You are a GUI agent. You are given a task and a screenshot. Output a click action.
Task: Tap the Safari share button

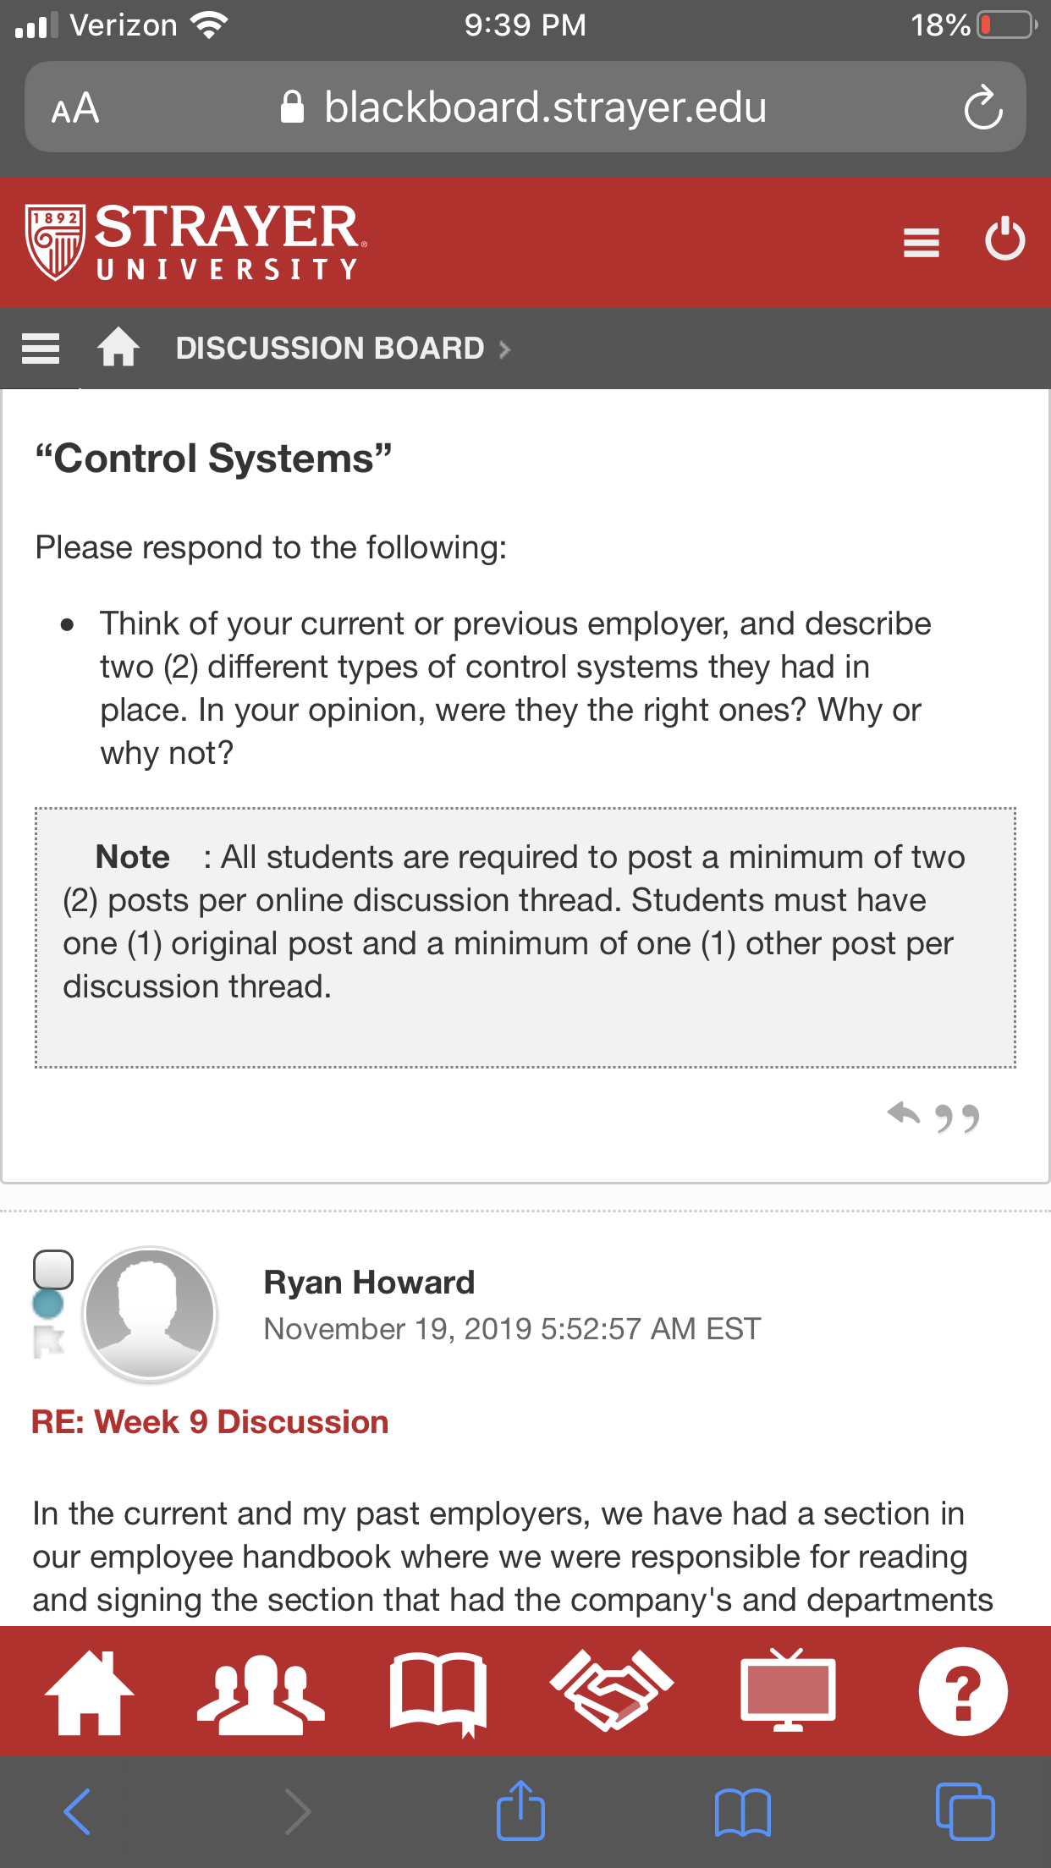(520, 1810)
